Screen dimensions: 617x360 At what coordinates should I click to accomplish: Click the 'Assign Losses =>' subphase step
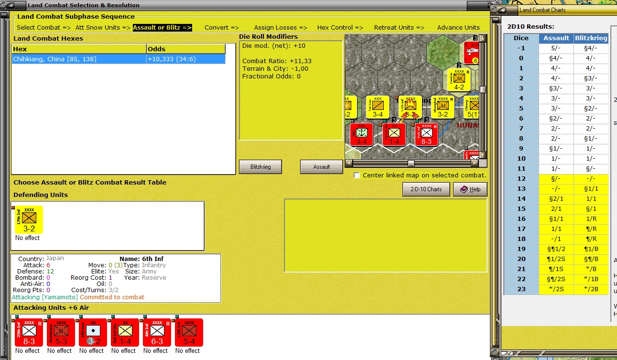click(281, 27)
